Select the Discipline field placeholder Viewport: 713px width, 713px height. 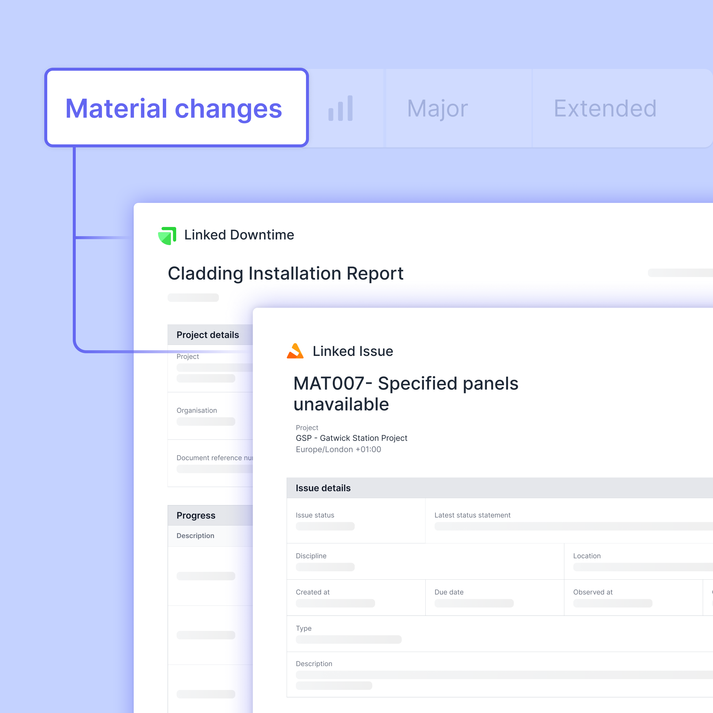coord(325,567)
